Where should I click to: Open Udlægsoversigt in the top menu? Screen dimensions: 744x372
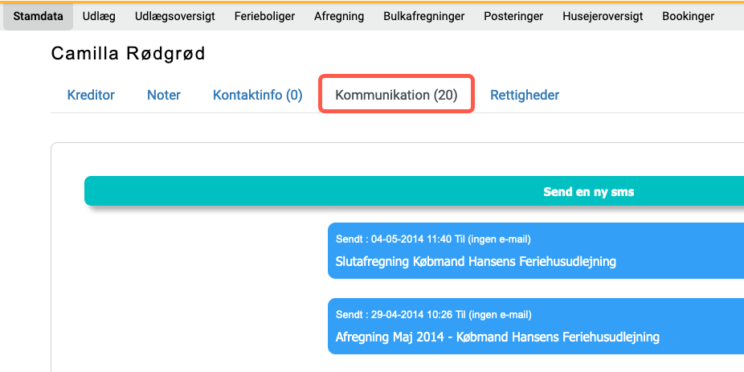pyautogui.click(x=175, y=16)
